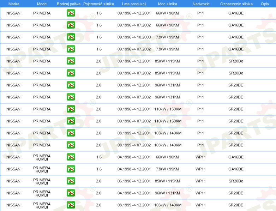
Task: Select the 'Lata produkcji' column header
Action: [x=134, y=4]
